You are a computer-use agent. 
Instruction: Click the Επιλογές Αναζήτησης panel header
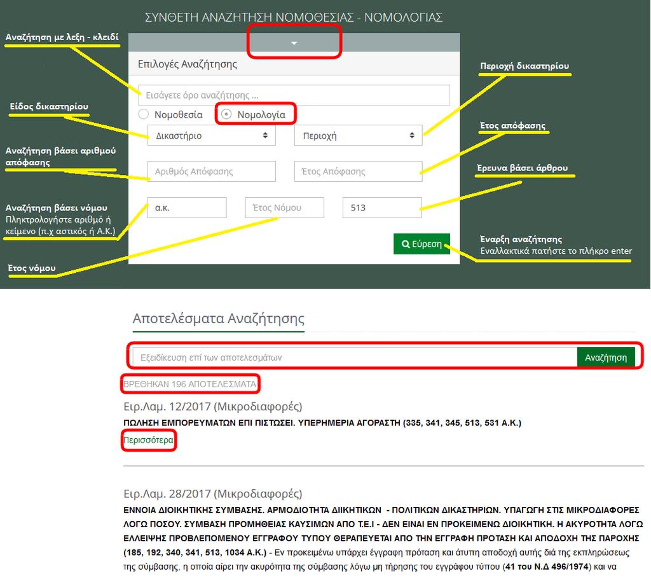point(294,64)
